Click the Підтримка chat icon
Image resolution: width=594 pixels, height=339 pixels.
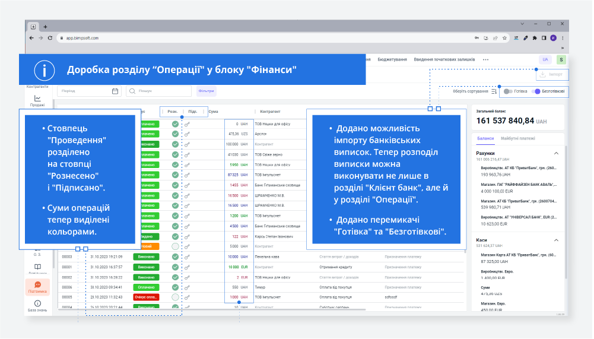click(37, 285)
